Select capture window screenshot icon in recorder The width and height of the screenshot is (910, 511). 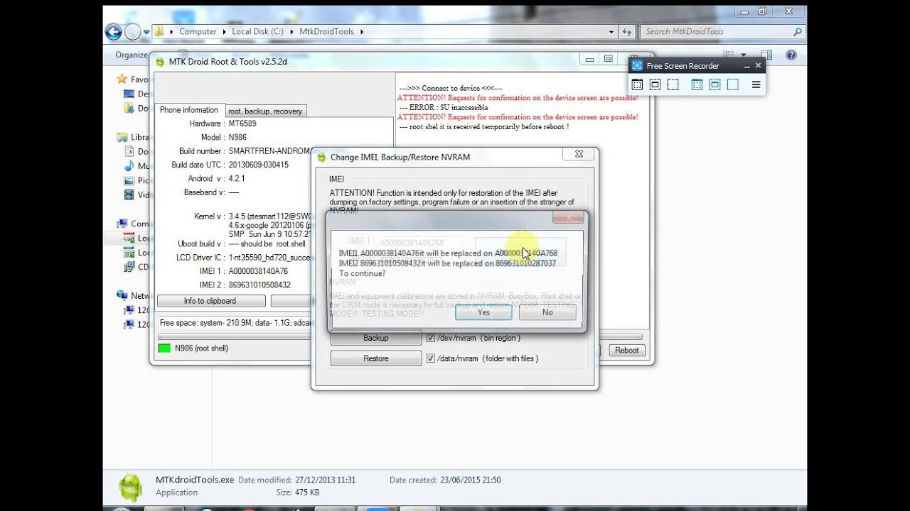click(637, 84)
